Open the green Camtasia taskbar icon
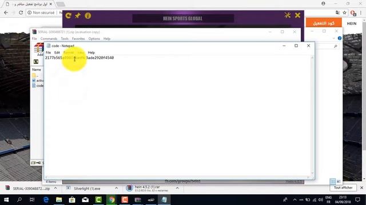 coord(98,200)
